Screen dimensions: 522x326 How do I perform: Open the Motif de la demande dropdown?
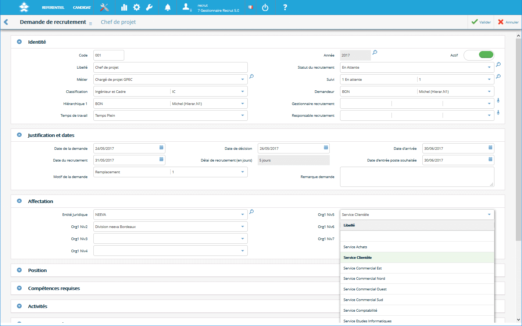pos(243,172)
